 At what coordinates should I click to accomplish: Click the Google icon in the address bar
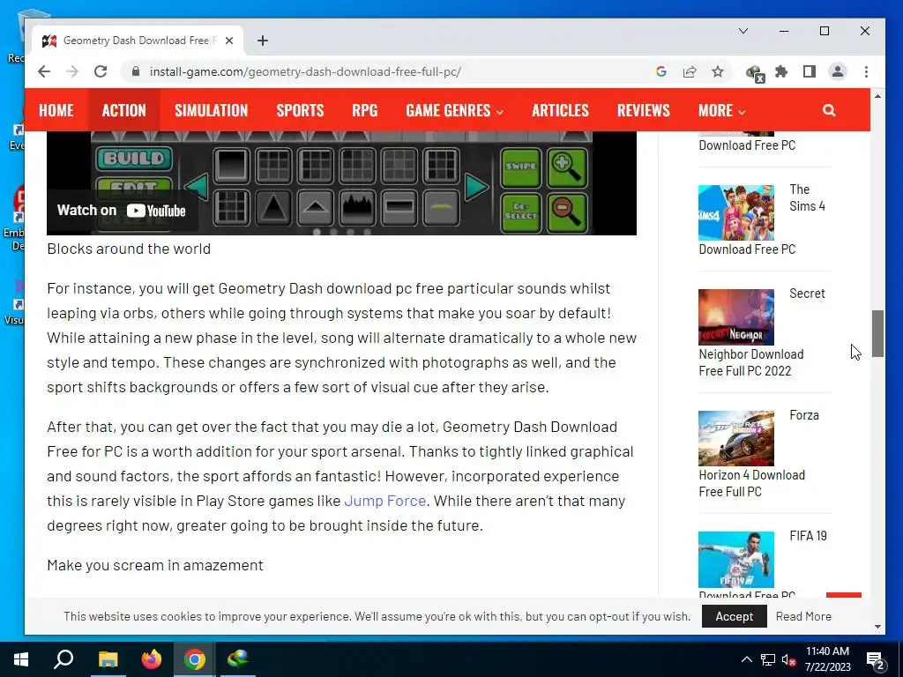(661, 71)
